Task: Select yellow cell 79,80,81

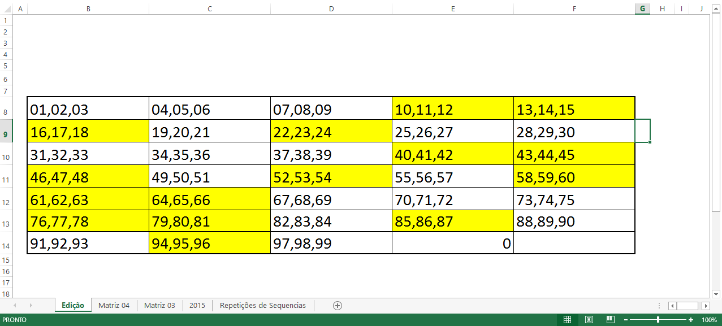Action: coord(210,221)
